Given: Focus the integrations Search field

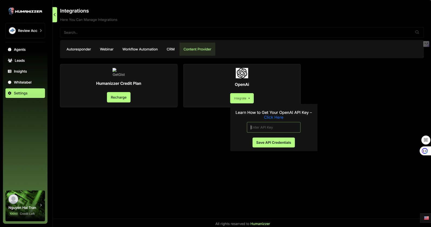Looking at the screenshot, I should tap(242, 32).
